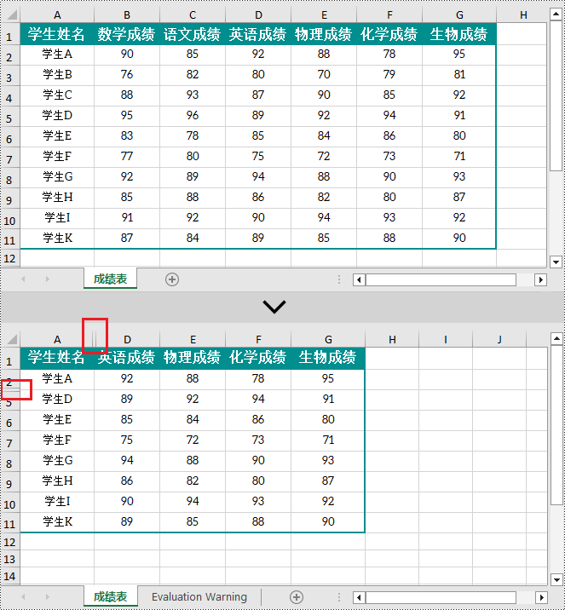This screenshot has height=610, width=565.
Task: Click bottom sheet horizontal scrollbar thumb
Action: click(441, 597)
